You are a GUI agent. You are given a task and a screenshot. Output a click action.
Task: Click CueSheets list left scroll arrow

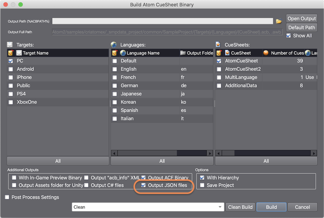[x=219, y=154]
